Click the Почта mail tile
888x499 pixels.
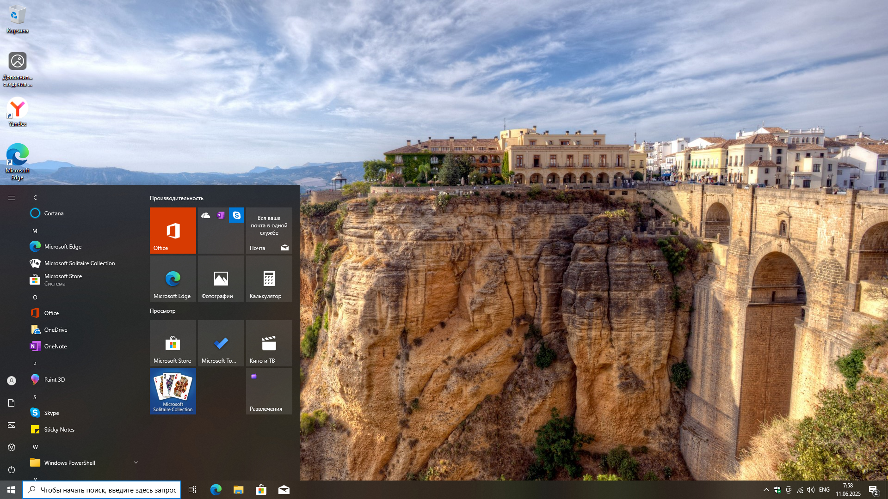coord(269,230)
